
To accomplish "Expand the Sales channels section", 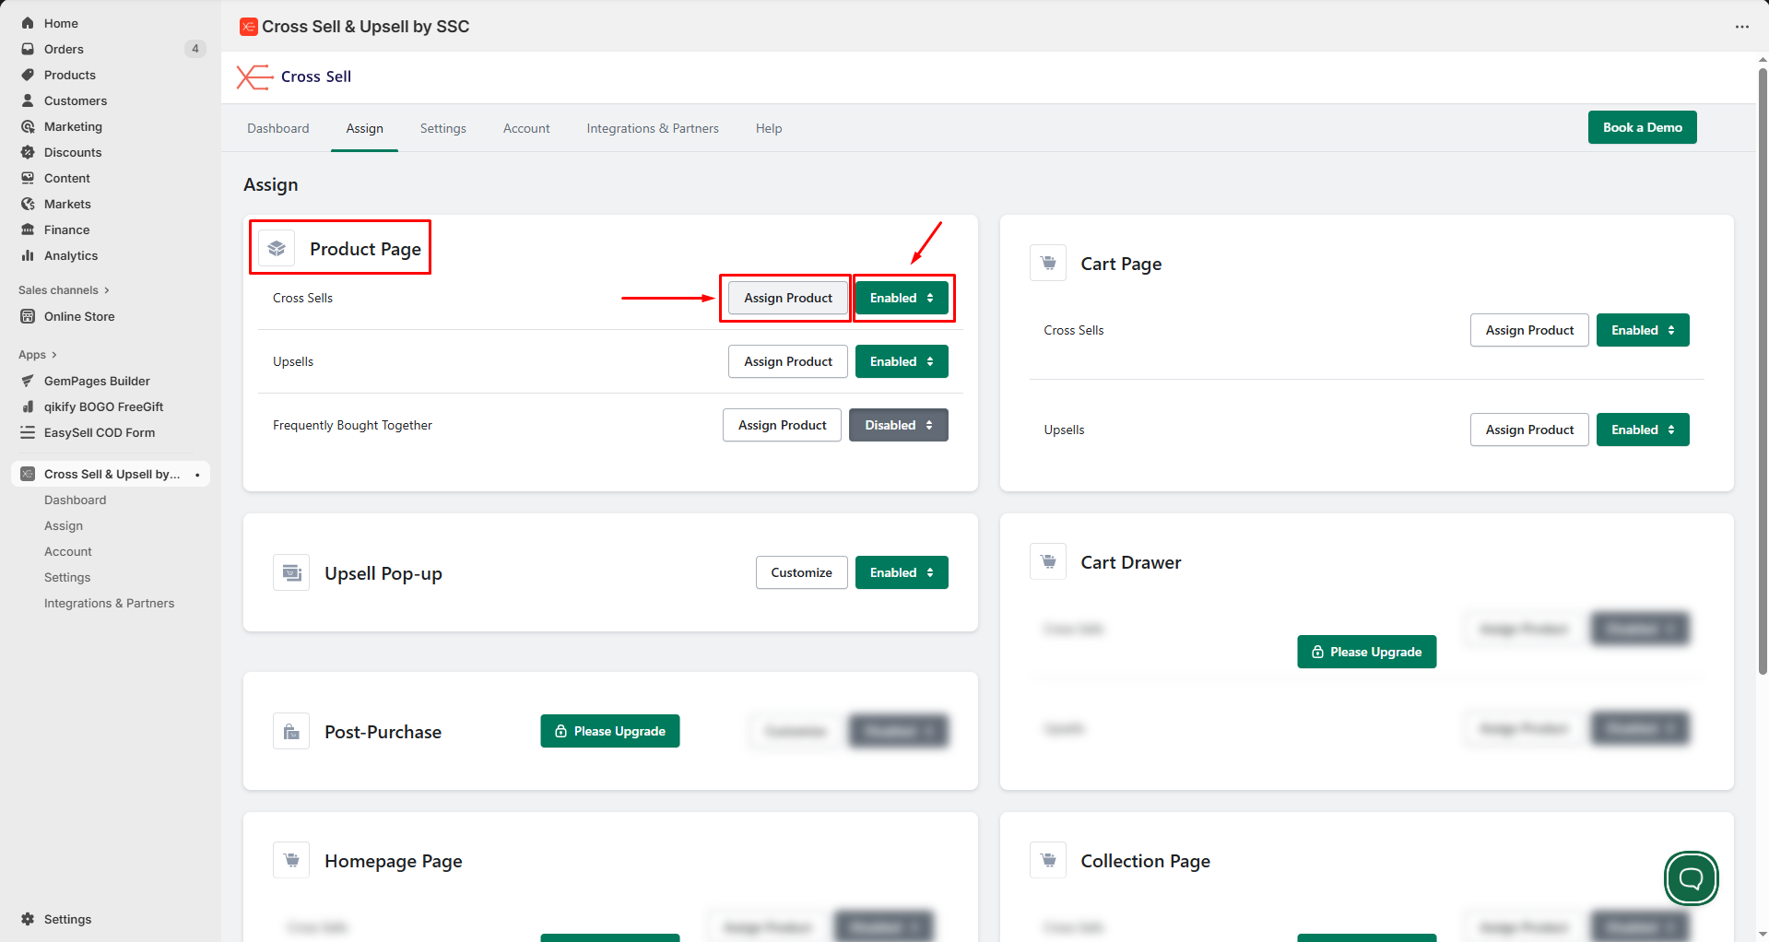I will pyautogui.click(x=64, y=290).
